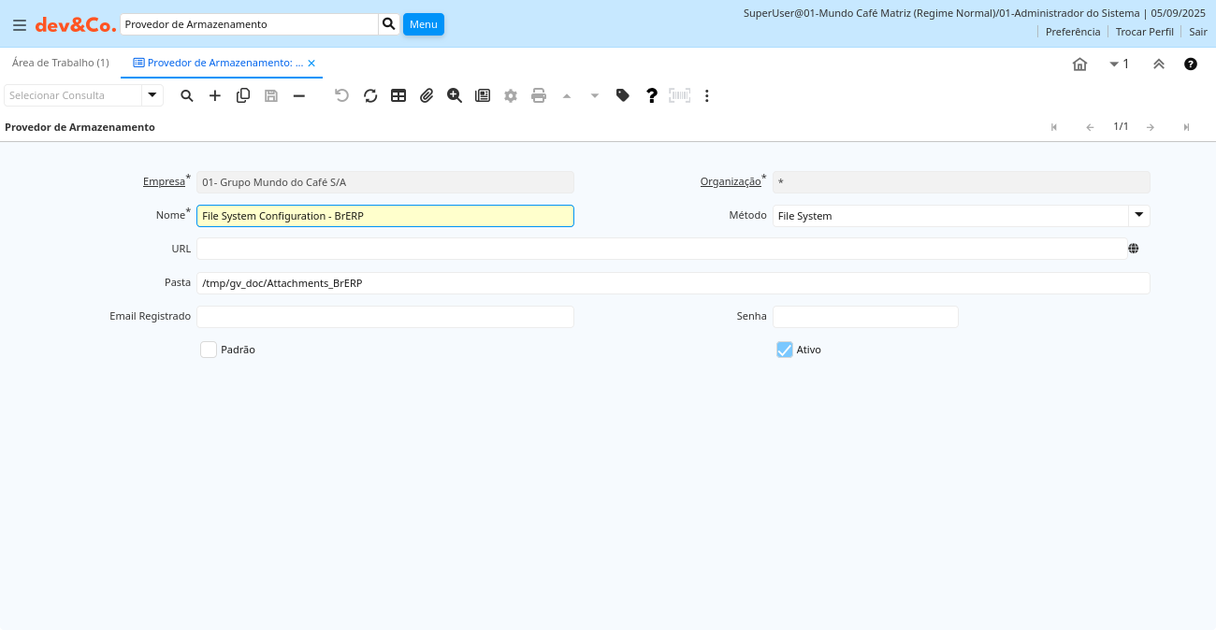Open the Selecionar Consulta dropdown
Image resolution: width=1216 pixels, height=630 pixels.
coord(152,95)
